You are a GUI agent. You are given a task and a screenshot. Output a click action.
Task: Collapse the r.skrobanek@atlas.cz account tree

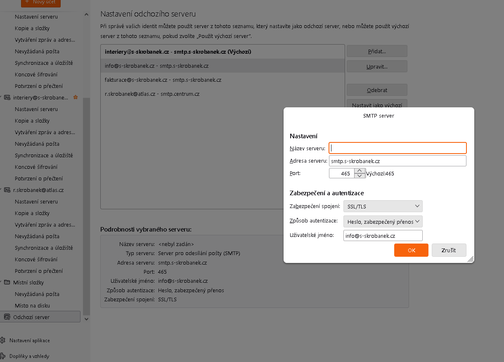coord(1,190)
